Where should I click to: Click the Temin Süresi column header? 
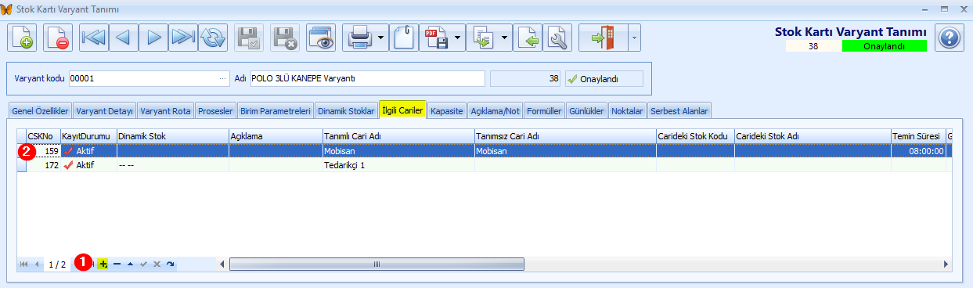pyautogui.click(x=918, y=136)
